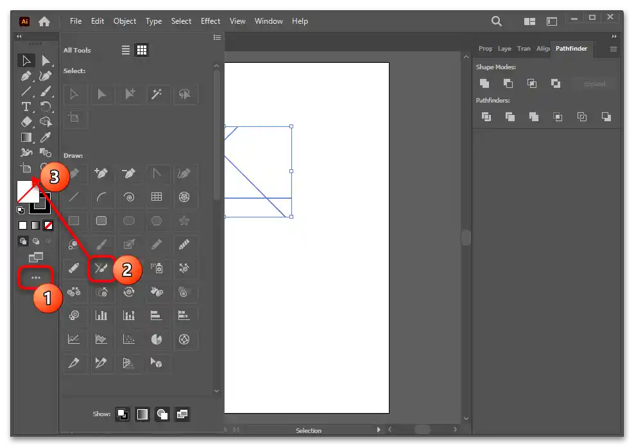Open the Home screen button
Image resolution: width=634 pixels, height=447 pixels.
click(44, 21)
